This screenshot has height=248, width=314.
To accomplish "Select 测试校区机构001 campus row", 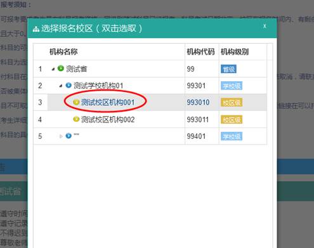I will (x=150, y=102).
